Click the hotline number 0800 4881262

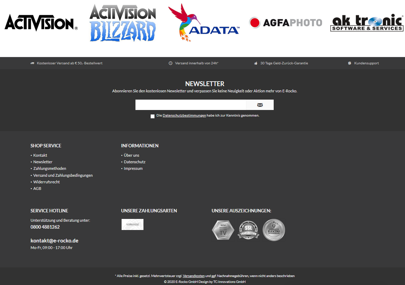pos(45,227)
